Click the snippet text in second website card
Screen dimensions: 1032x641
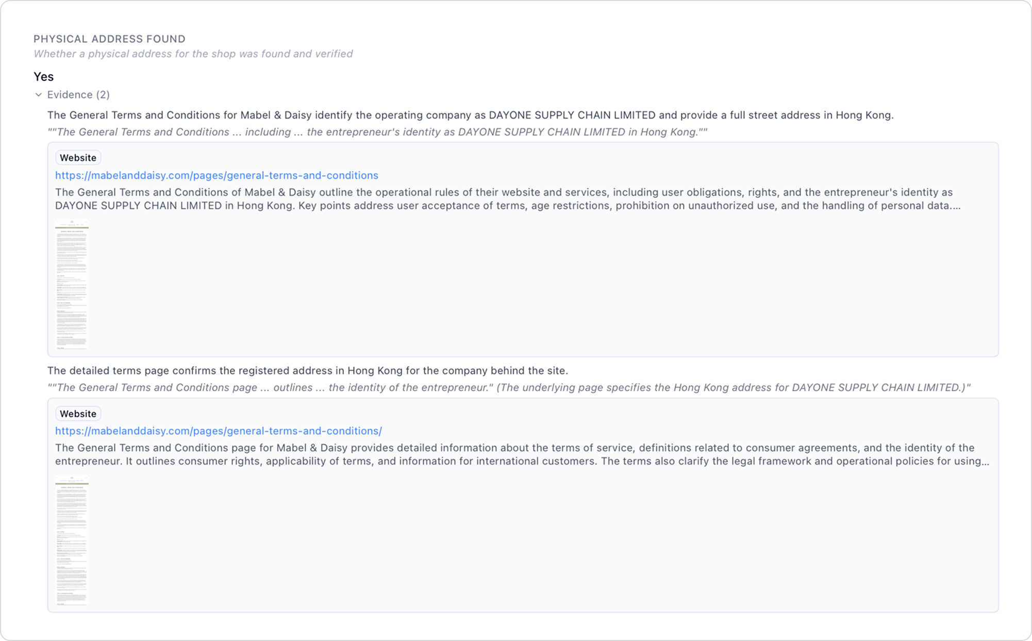[521, 454]
